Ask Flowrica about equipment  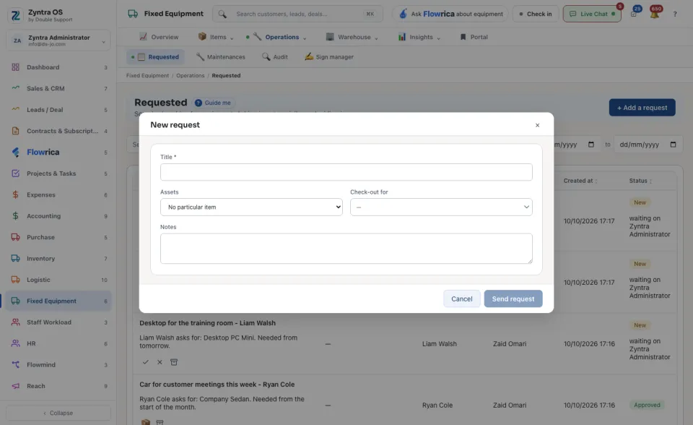(450, 14)
